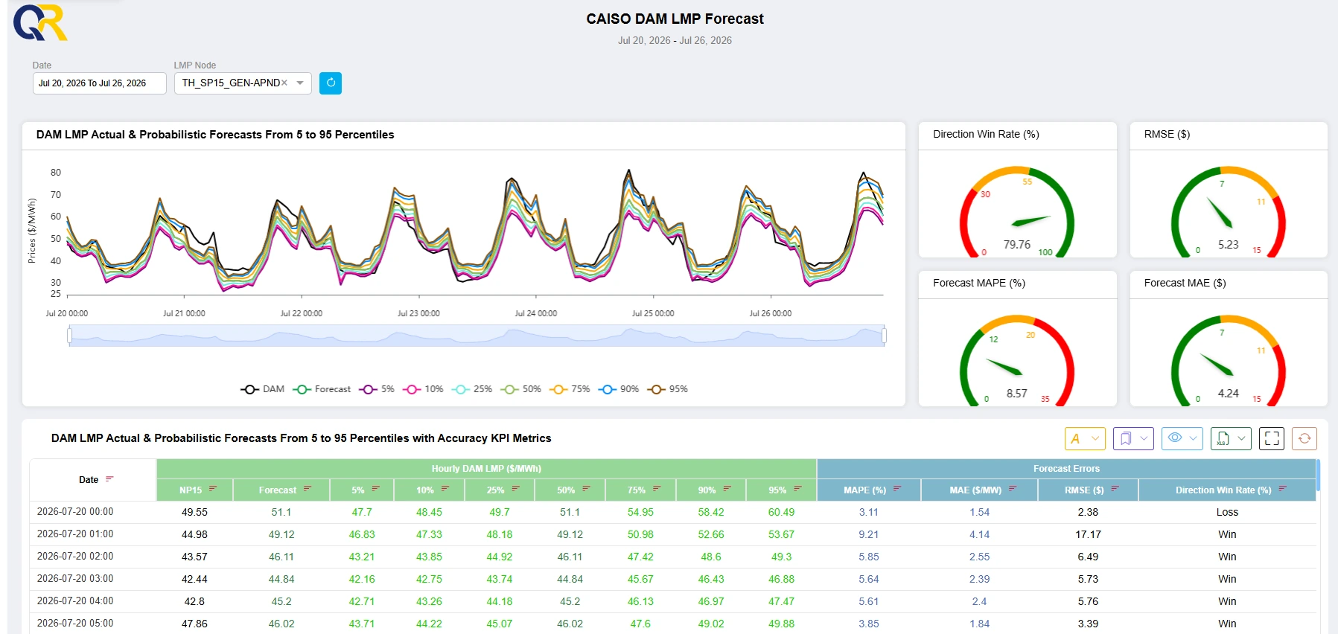Toggle the 10% series in the chart legend
The image size is (1338, 634).
[x=423, y=389]
